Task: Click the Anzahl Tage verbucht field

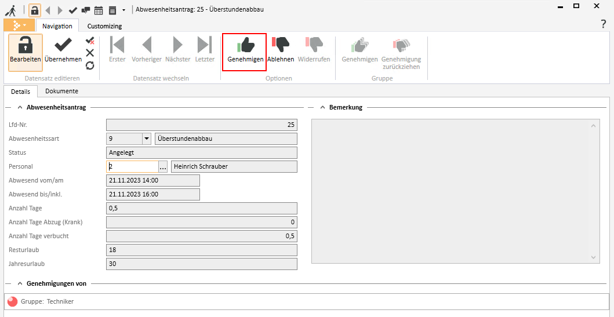Action: 202,236
